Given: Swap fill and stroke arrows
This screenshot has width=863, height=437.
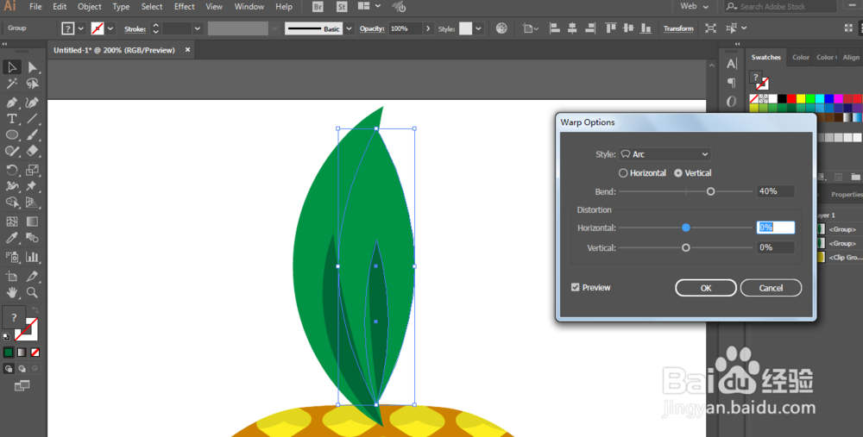Looking at the screenshot, I should coord(35,310).
